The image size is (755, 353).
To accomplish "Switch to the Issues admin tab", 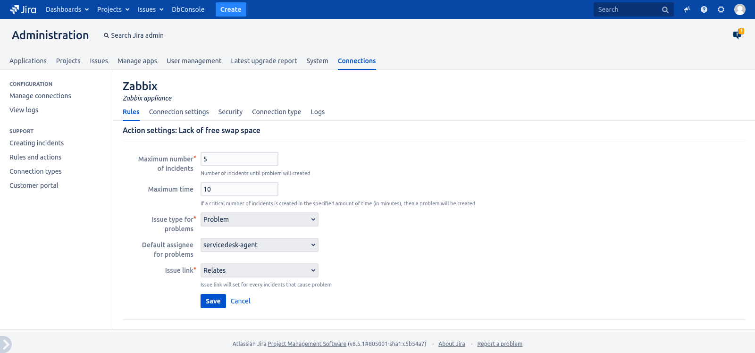I will pos(99,61).
